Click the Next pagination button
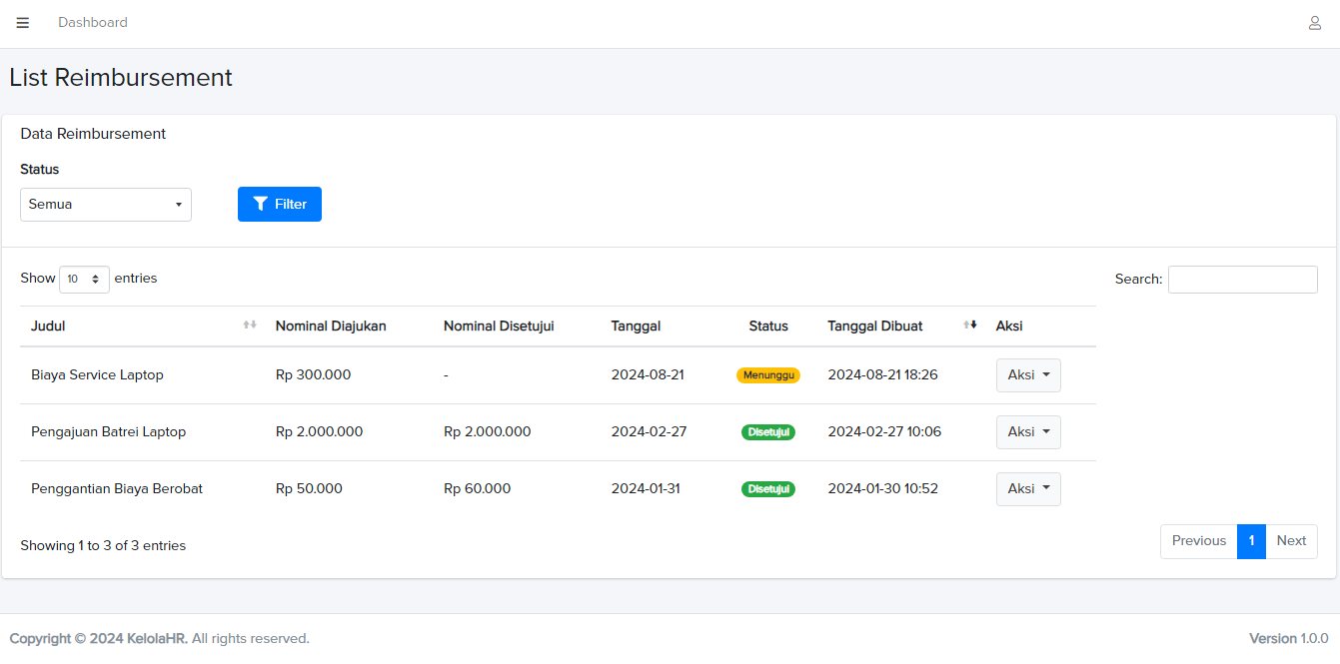 (1291, 541)
